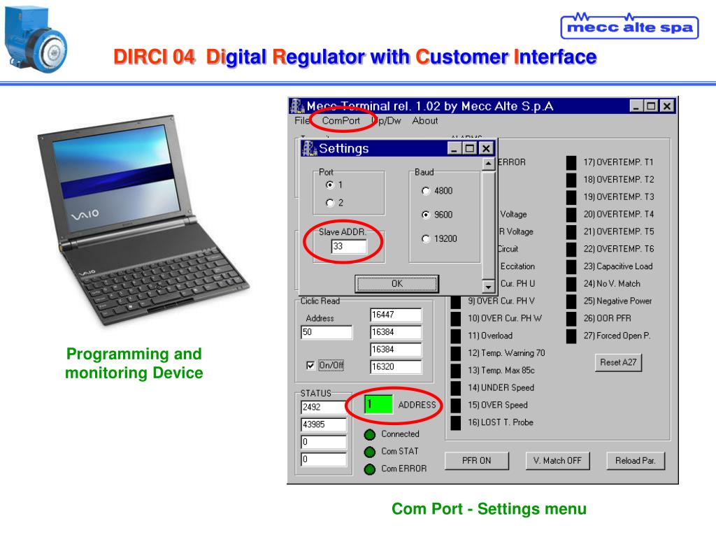Click alarm indicator 18) OVERTEMP. T2

pyautogui.click(x=571, y=180)
